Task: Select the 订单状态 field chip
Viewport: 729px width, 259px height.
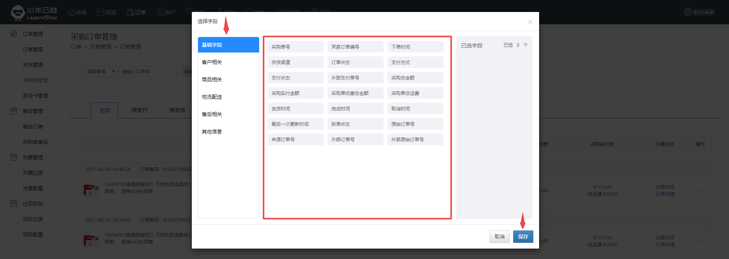Action: point(355,62)
